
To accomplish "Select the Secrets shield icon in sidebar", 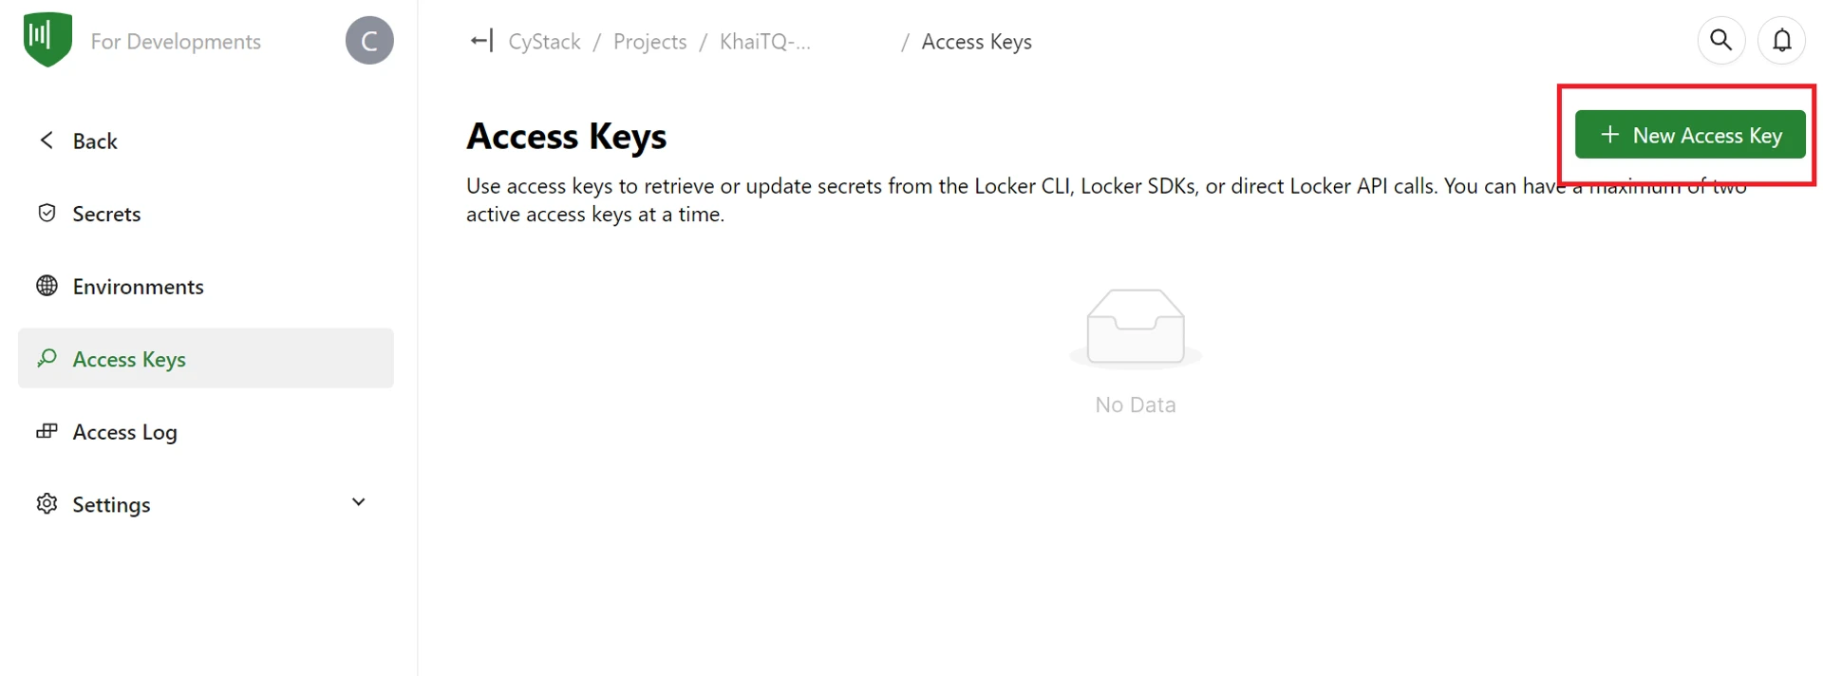I will pos(47,213).
